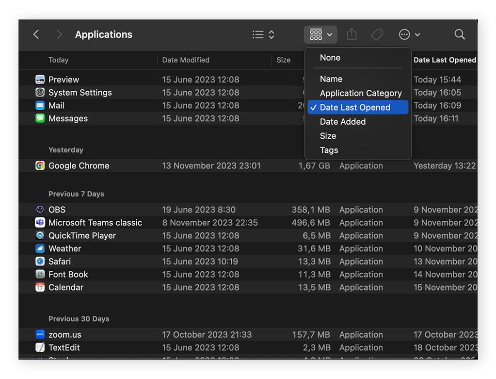Click Calendar's 13,5 MB size
Screen dimensions: 496x379
click(314, 287)
